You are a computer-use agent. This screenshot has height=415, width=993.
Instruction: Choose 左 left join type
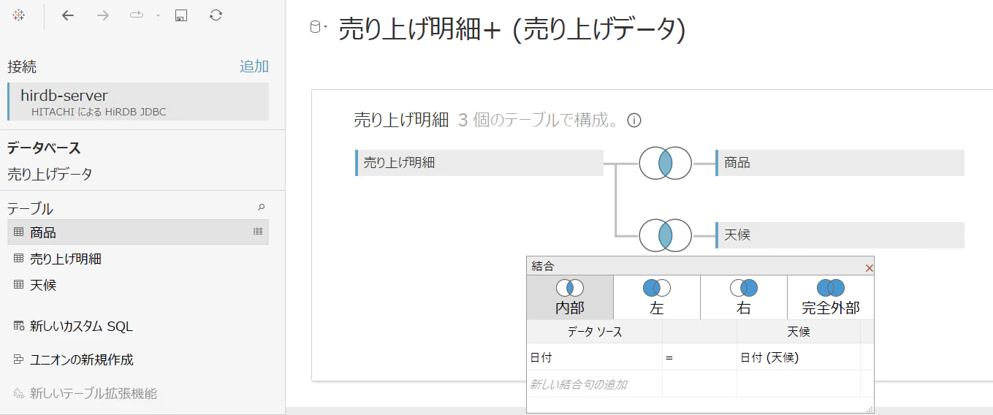[x=657, y=297]
